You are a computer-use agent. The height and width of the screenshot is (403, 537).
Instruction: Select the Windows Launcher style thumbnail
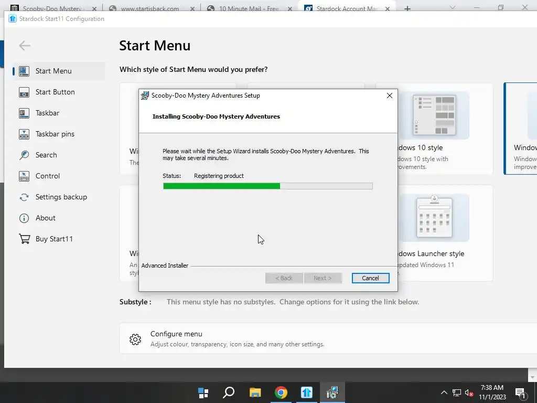click(x=434, y=218)
